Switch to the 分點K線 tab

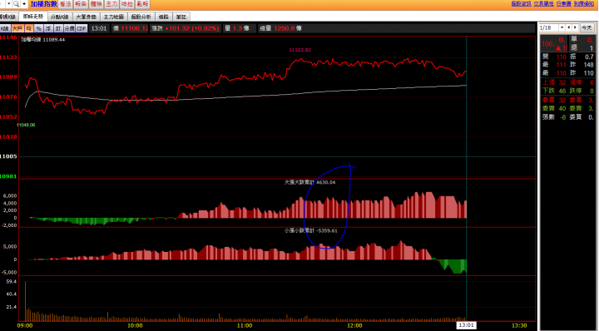click(60, 17)
